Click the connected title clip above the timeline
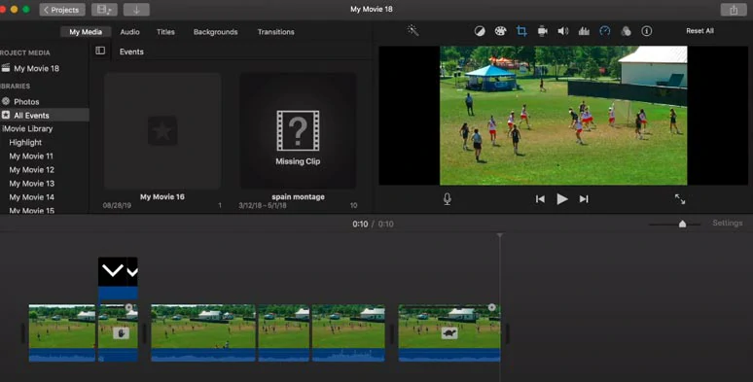Screen dimensions: 753x382 click(x=118, y=278)
